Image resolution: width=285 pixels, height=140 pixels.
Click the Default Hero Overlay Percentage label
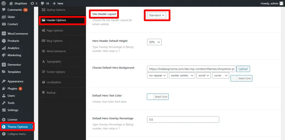tap(113, 118)
